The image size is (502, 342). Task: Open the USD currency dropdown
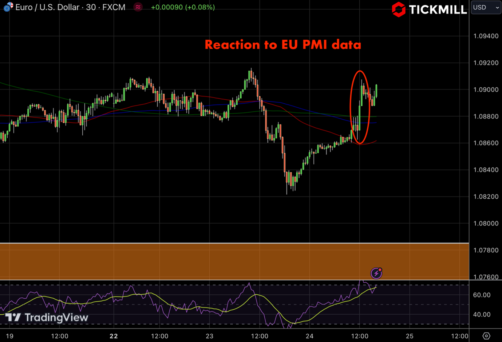(486, 7)
